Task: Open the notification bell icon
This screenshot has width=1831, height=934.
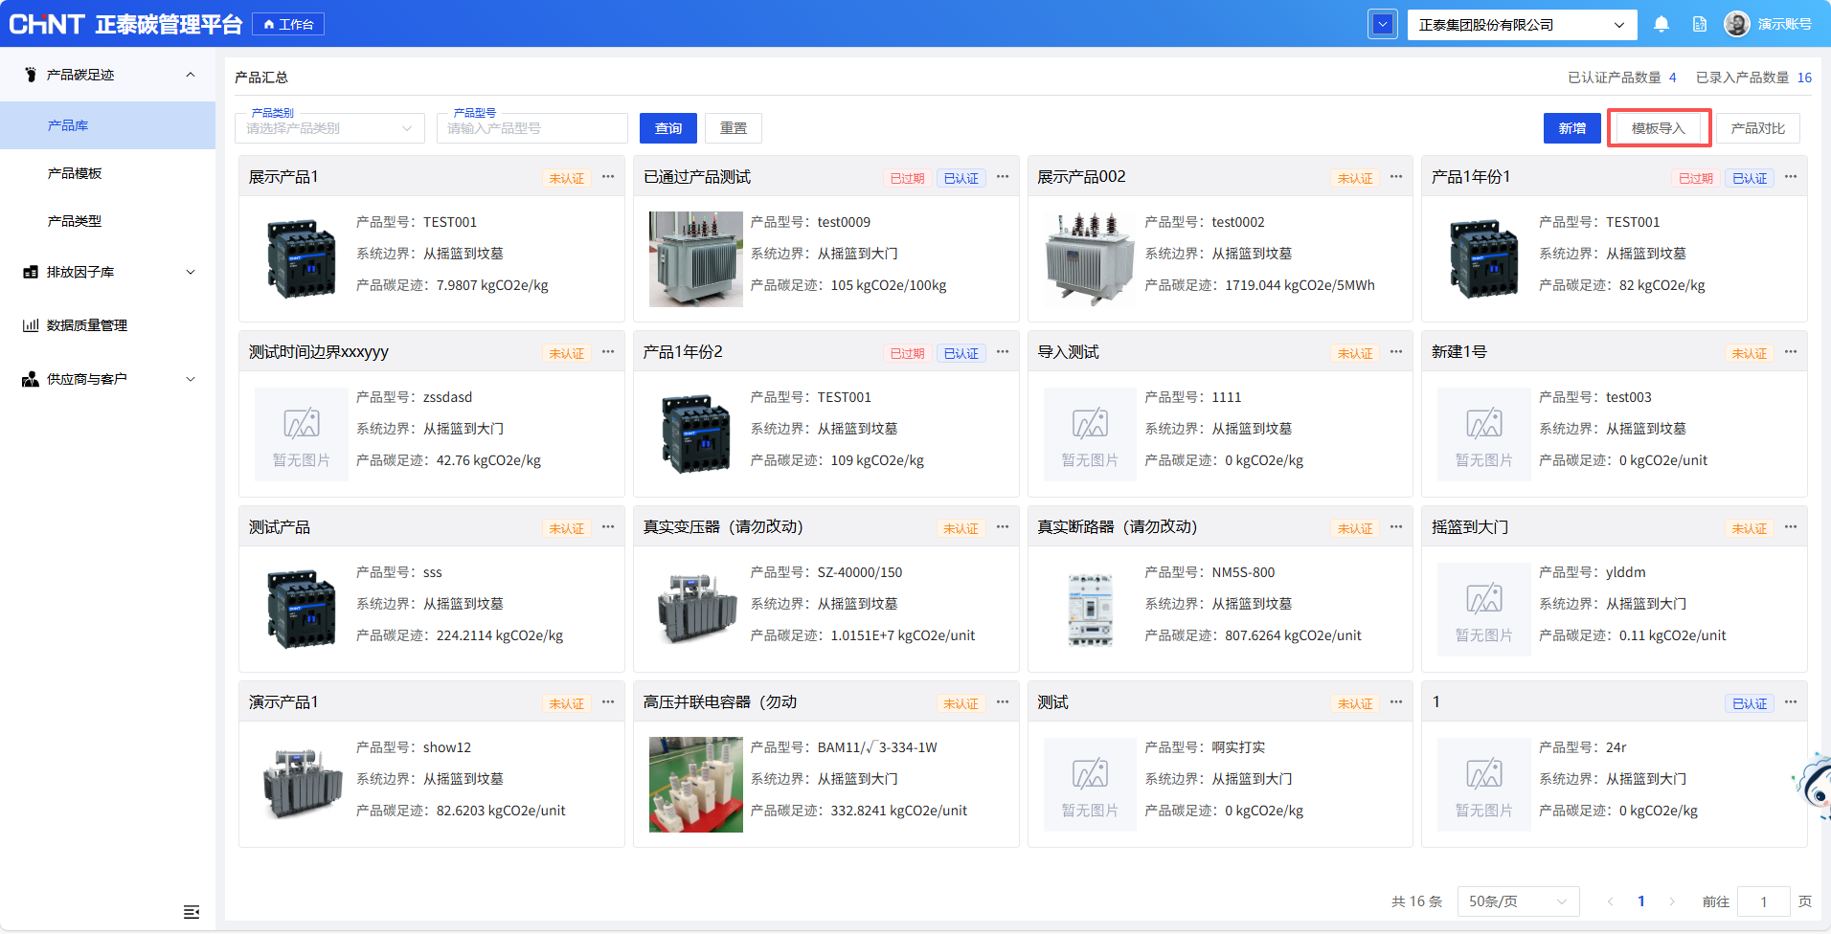Action: coord(1661,24)
